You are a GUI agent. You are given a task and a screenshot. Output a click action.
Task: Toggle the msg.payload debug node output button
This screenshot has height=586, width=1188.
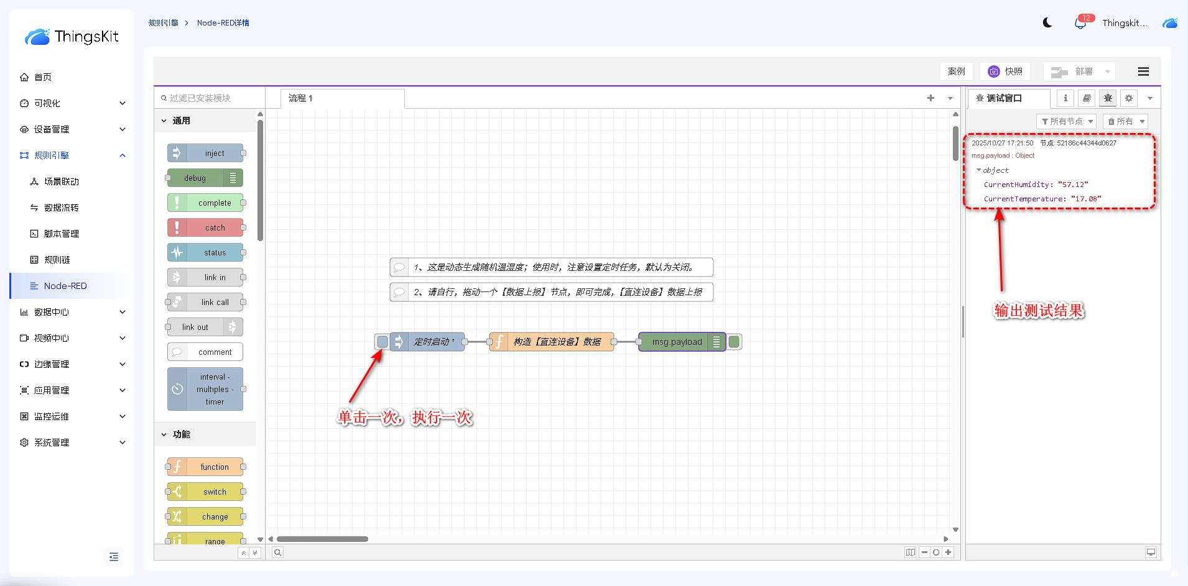(734, 342)
